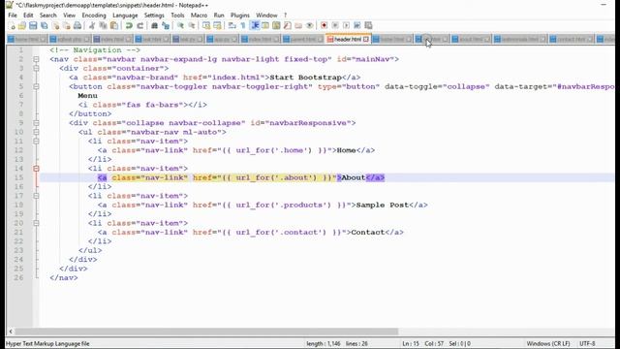Viewport: 620px width, 349px height.
Task: Click horizontal scrollbar left arrow
Action: [x=11, y=332]
